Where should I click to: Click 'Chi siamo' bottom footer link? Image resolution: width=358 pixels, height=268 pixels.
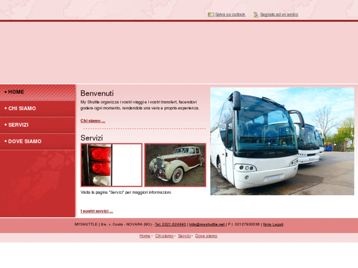tap(164, 236)
